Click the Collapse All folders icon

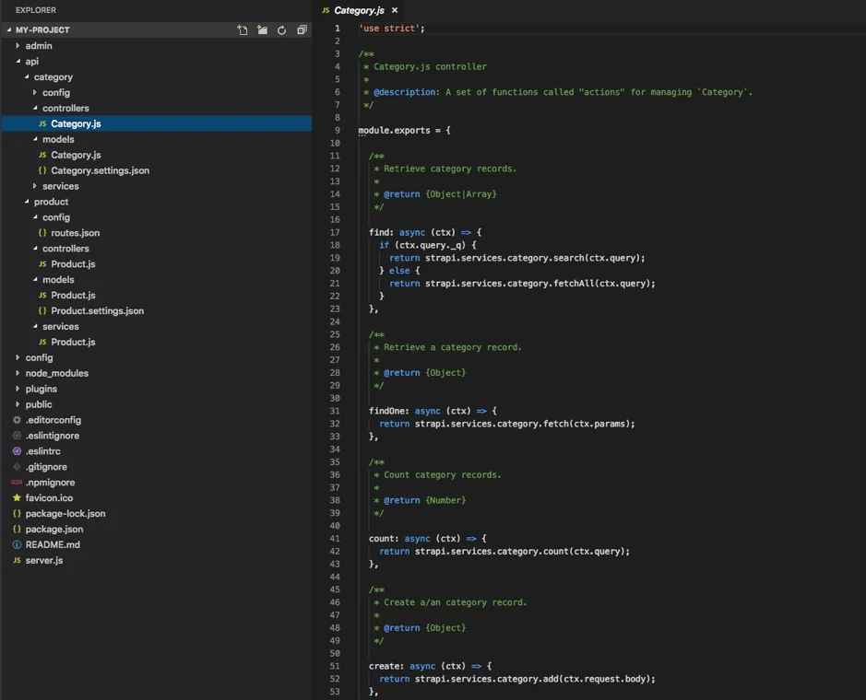click(x=302, y=29)
